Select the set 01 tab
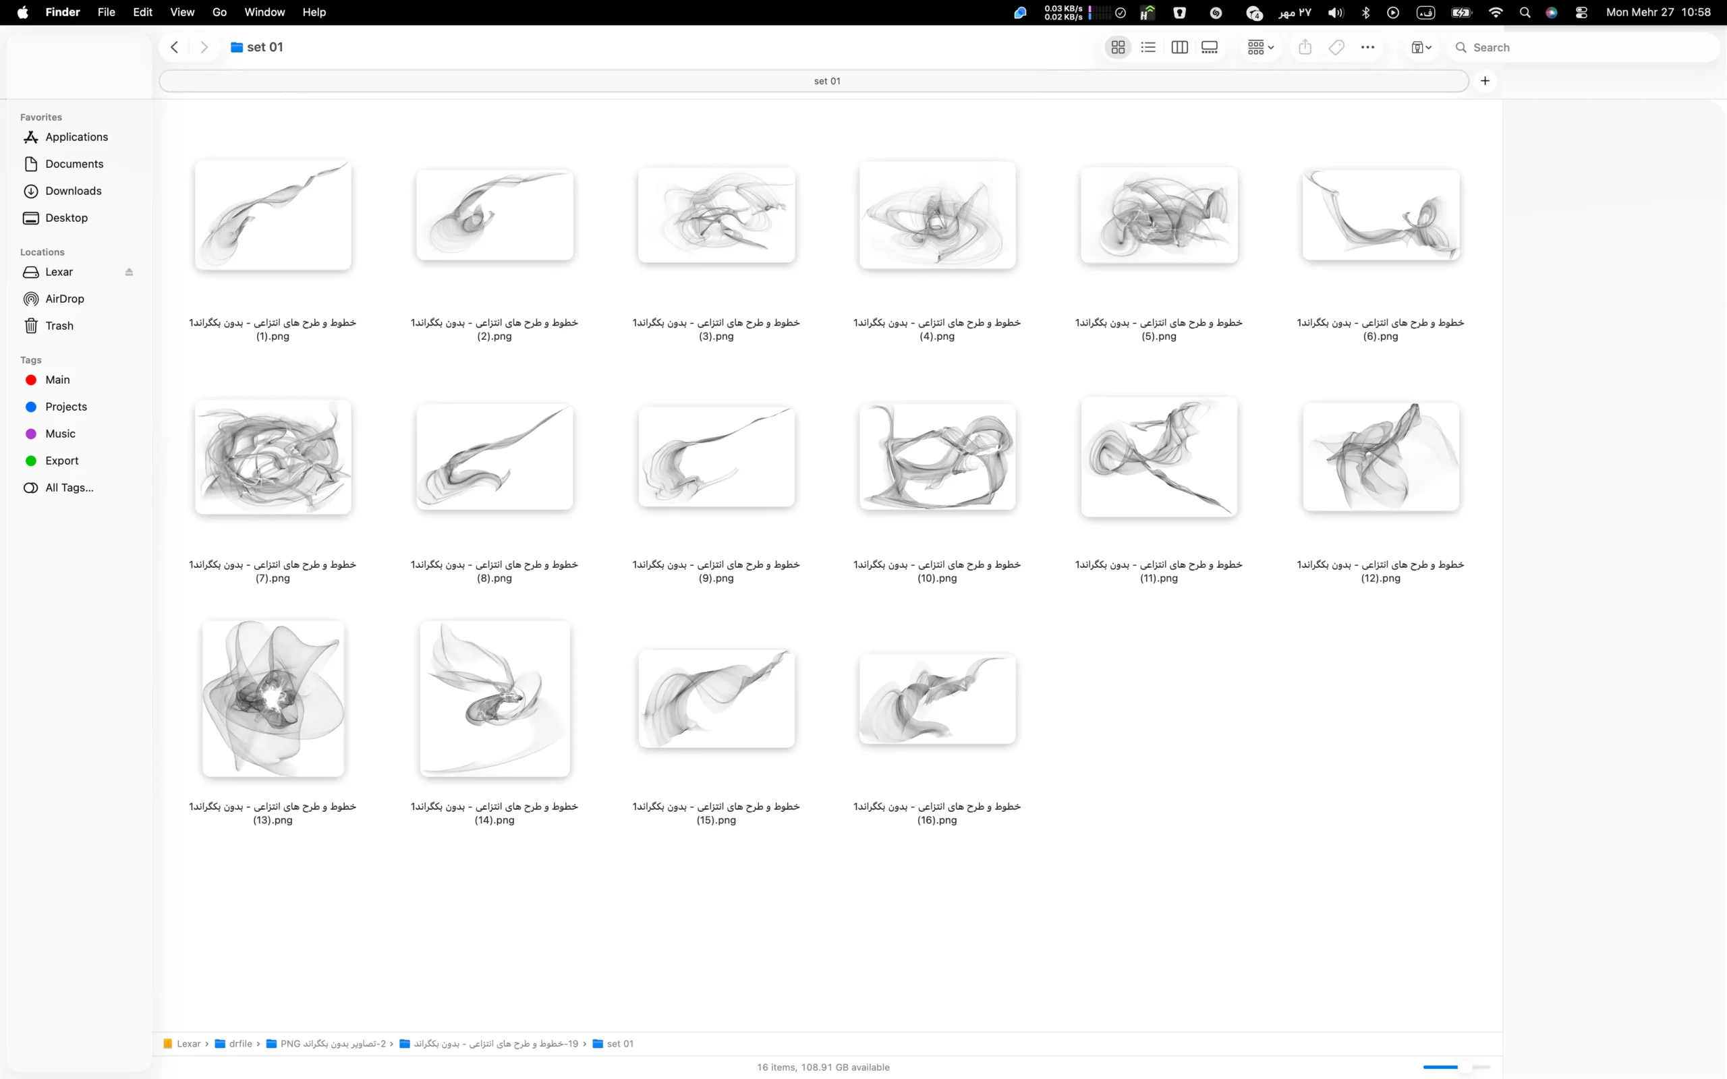Viewport: 1727px width, 1079px height. point(814,81)
